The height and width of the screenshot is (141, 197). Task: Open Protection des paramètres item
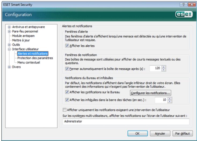point(35,58)
